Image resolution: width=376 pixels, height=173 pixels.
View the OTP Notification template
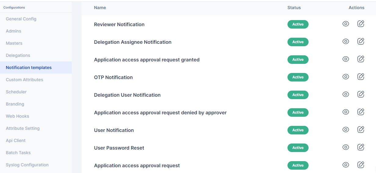(x=345, y=77)
